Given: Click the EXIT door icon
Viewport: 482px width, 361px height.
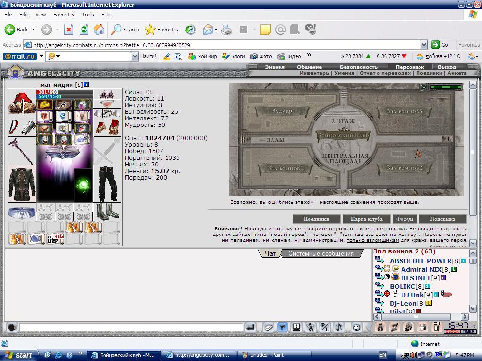Looking at the screenshot, I should point(437,327).
